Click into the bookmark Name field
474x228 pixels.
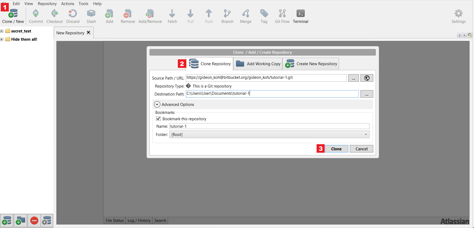click(269, 126)
